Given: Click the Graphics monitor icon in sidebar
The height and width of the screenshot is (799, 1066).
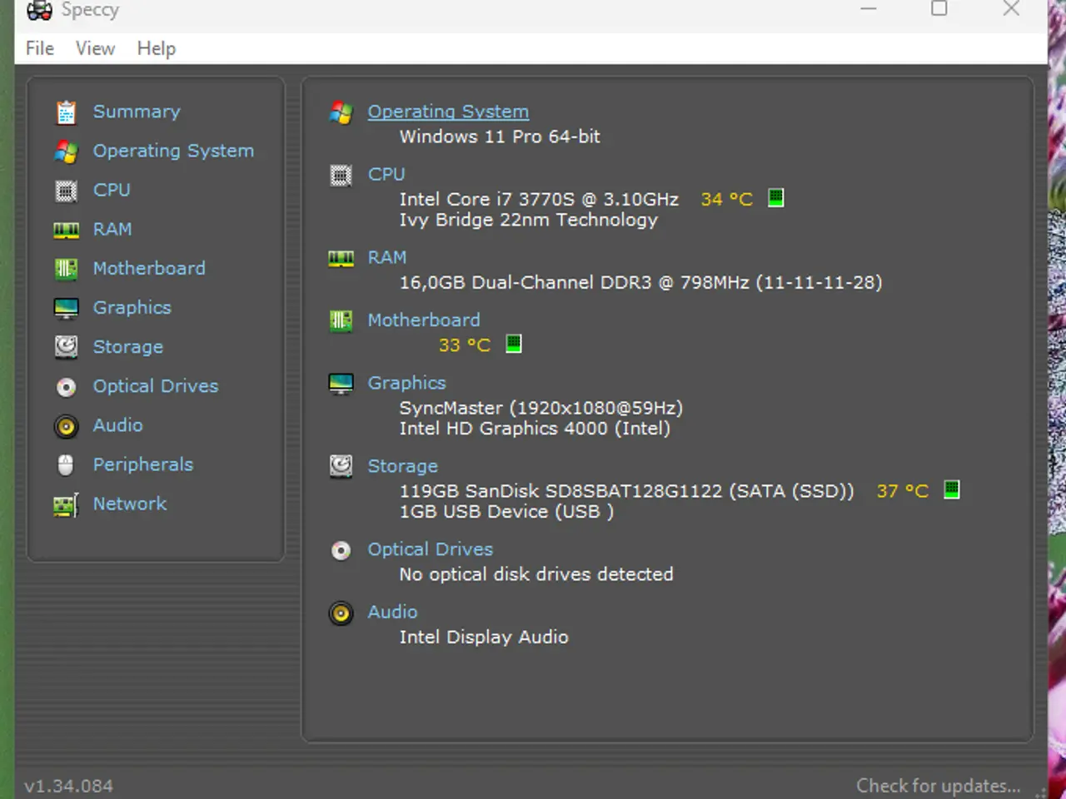Looking at the screenshot, I should (x=66, y=308).
